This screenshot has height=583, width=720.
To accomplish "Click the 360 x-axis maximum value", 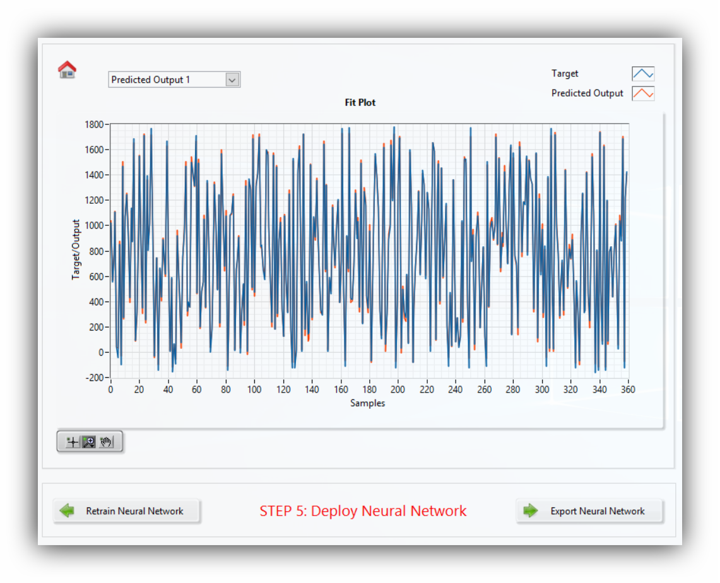I will point(627,390).
